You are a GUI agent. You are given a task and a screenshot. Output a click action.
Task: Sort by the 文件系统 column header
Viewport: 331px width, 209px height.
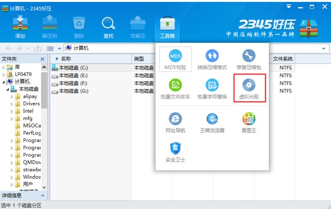[x=282, y=59]
